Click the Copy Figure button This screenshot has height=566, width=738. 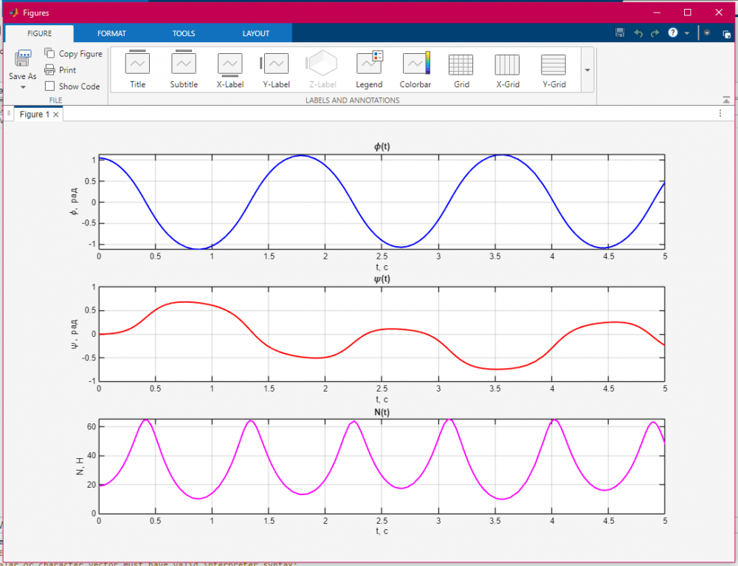[73, 54]
